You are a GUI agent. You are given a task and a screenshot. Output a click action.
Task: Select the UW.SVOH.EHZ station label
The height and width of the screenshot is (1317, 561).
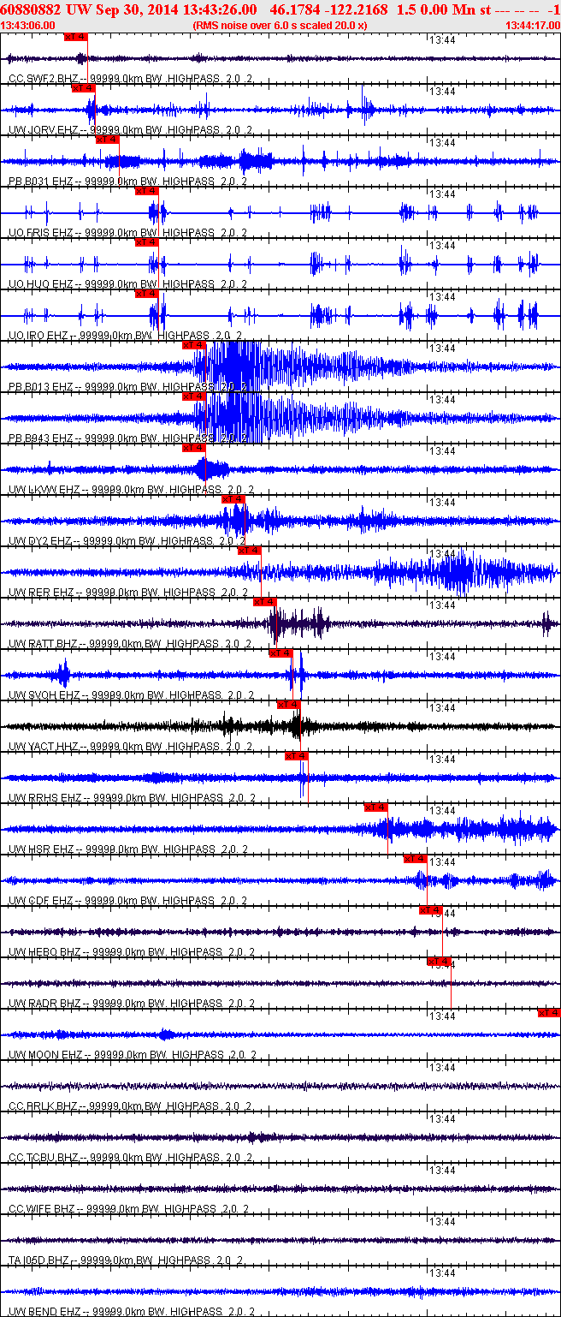131,695
